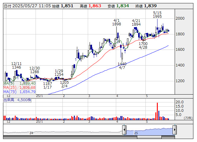
Task: Click the 4/1 peak marker 1898
Action: point(116,24)
